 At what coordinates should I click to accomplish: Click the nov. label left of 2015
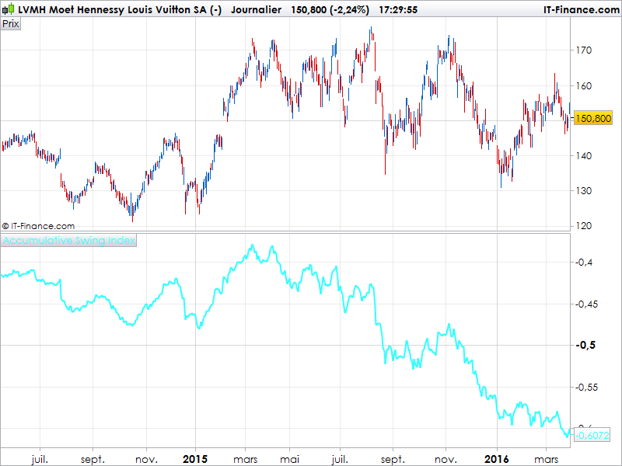[146, 460]
